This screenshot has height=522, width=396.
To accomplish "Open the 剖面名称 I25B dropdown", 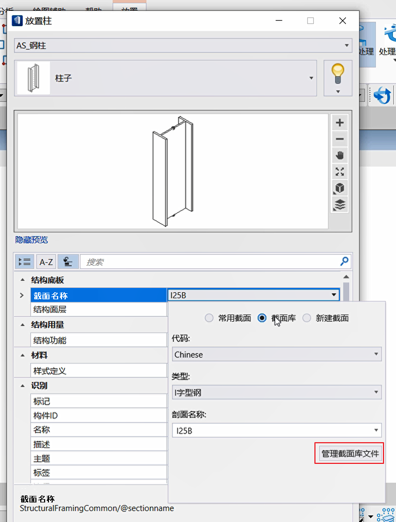I will click(277, 430).
